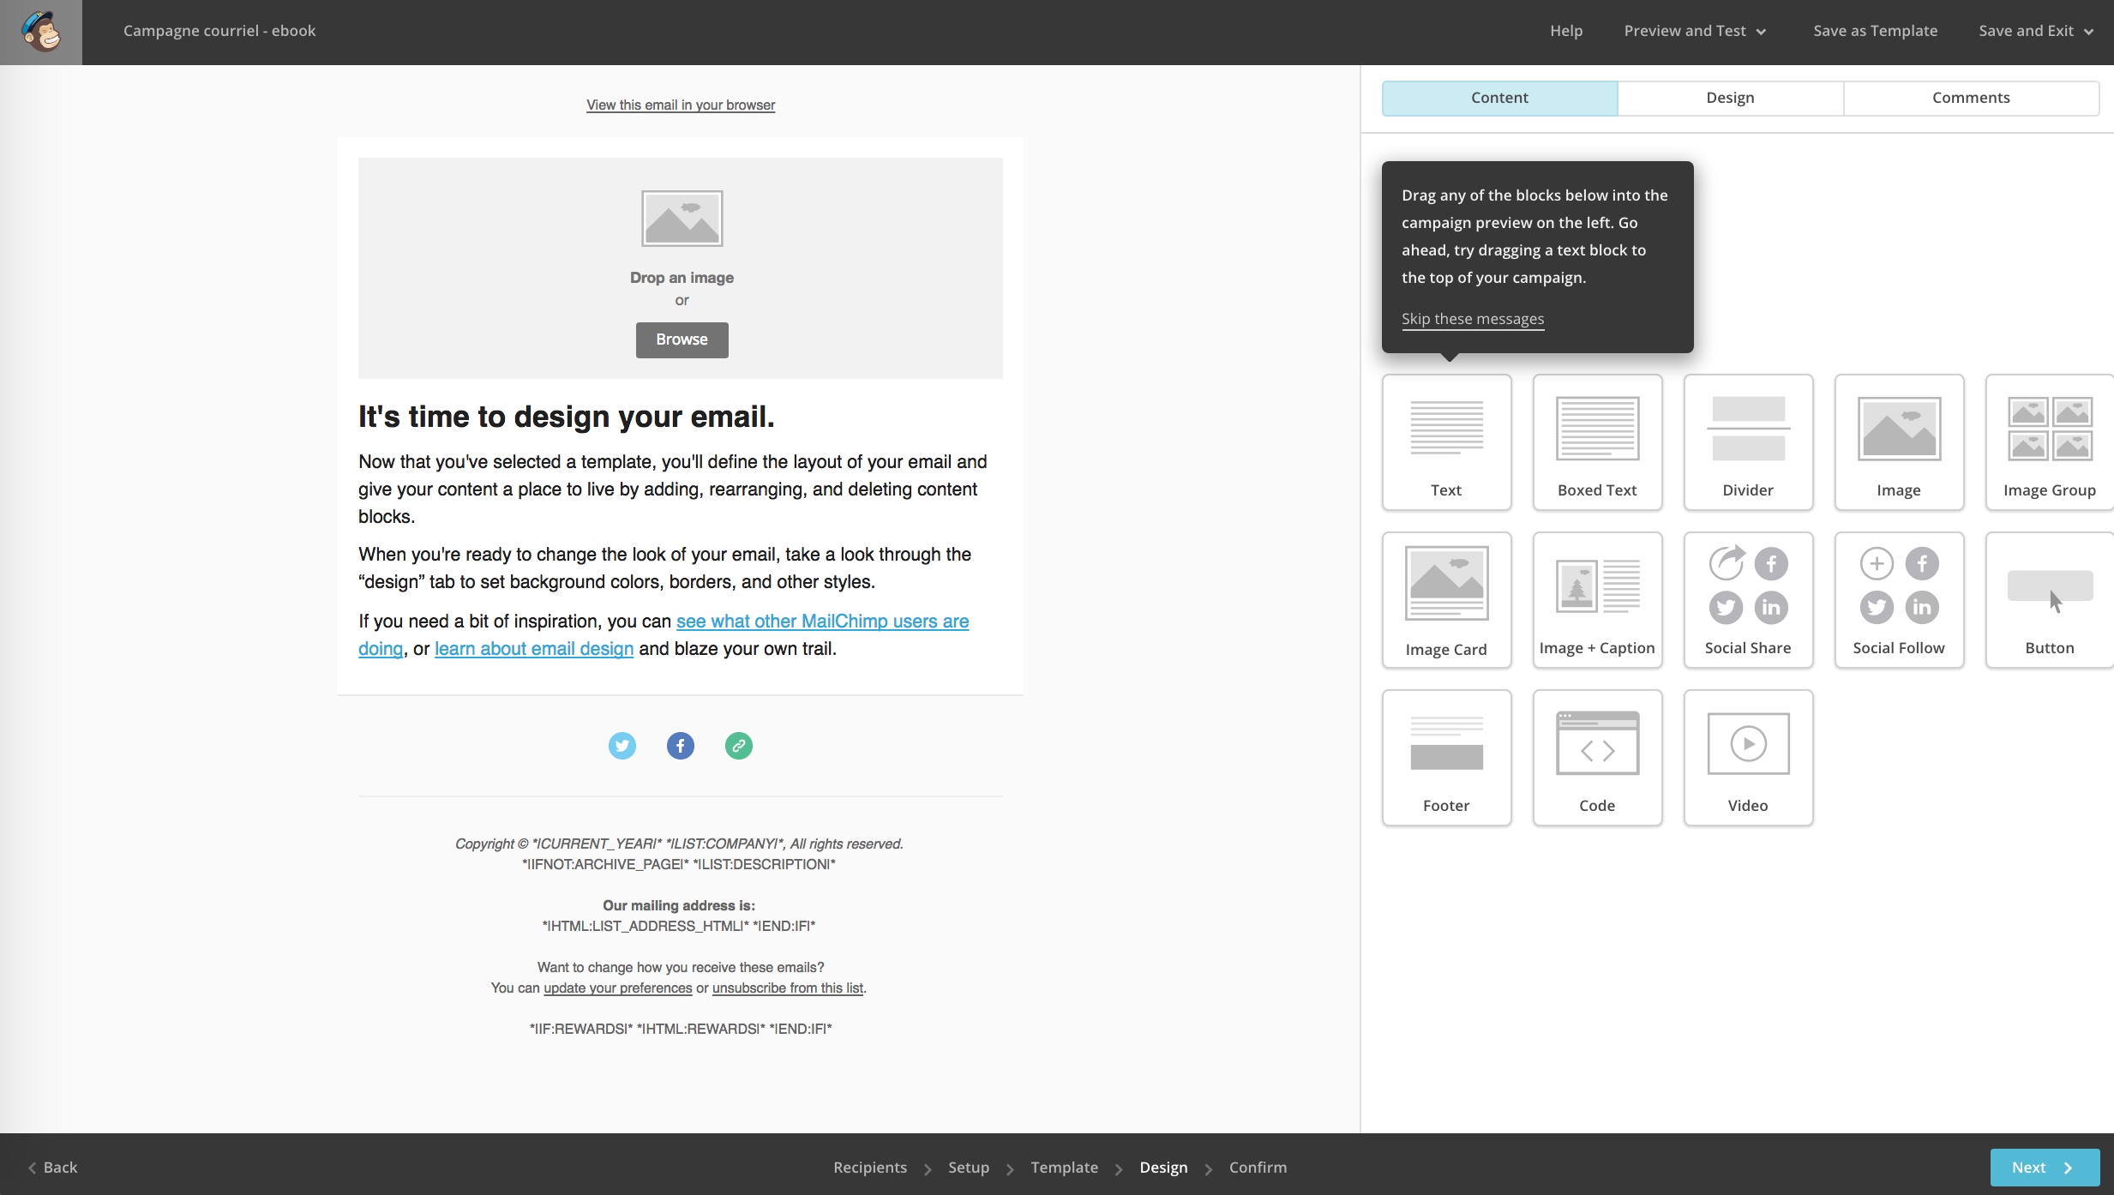Click the Our mailing address is text

coord(679,905)
